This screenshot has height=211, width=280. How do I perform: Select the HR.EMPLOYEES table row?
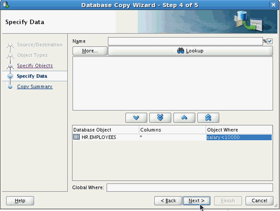(x=172, y=137)
